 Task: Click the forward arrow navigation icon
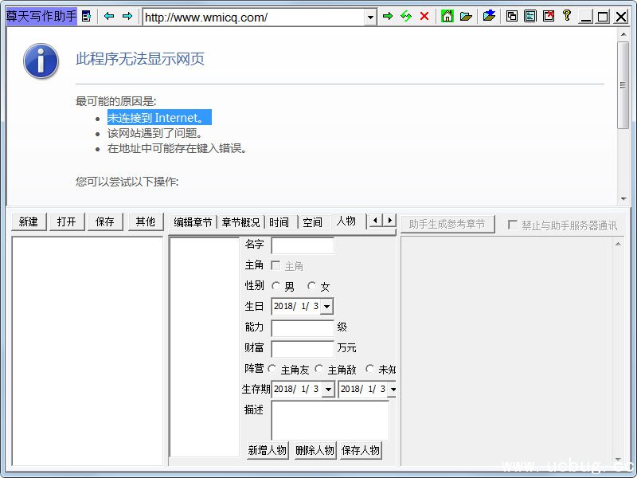(127, 16)
